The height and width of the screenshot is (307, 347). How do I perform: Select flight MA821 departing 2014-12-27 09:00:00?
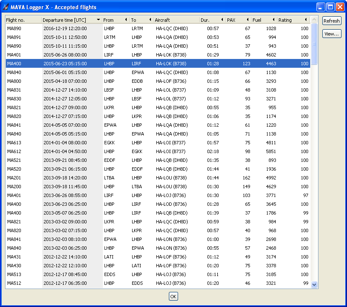click(158, 107)
